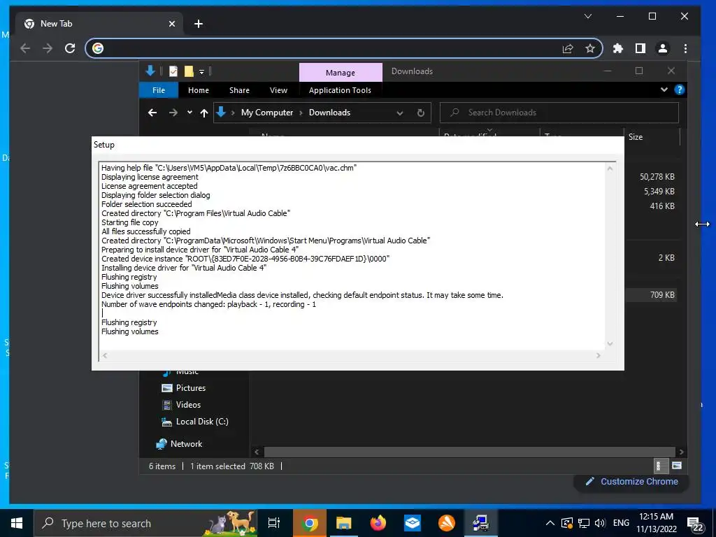Screen dimensions: 716x537
Task: Close the New Tab tab
Action: click(172, 24)
